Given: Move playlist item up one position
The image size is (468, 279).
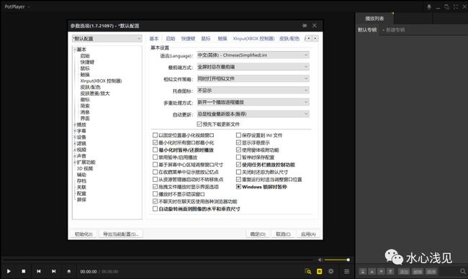Looking at the screenshot, I should (372, 271).
